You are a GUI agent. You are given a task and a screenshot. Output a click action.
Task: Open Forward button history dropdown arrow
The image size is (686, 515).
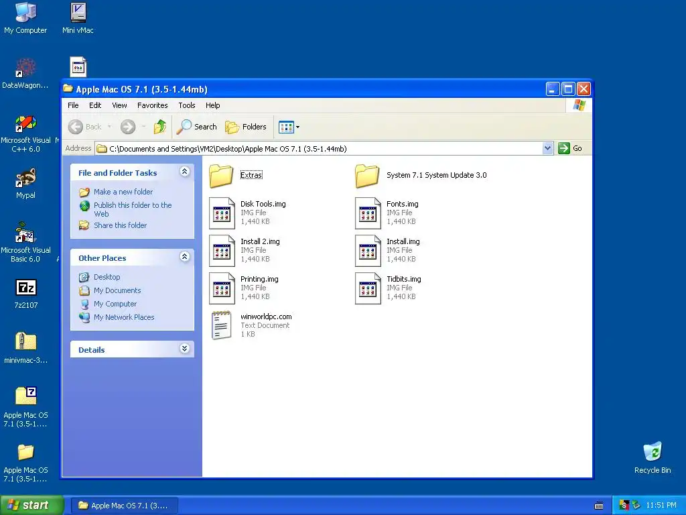[x=143, y=127]
